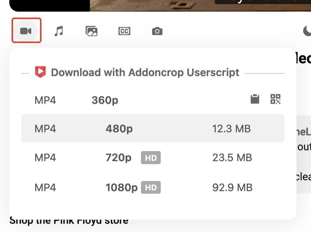Open the video download panel icon
311x232 pixels.
tap(26, 31)
